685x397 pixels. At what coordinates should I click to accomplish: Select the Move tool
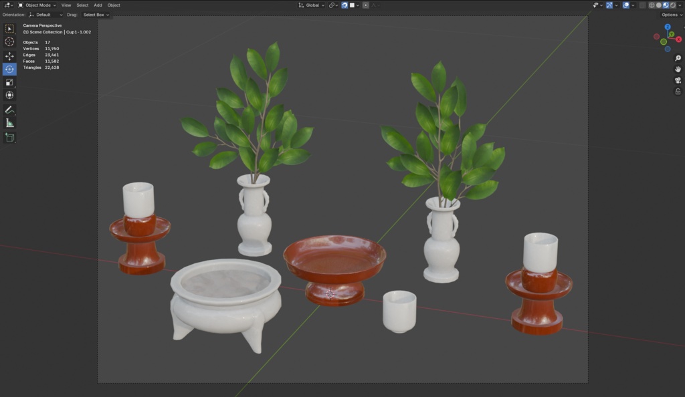(x=9, y=56)
